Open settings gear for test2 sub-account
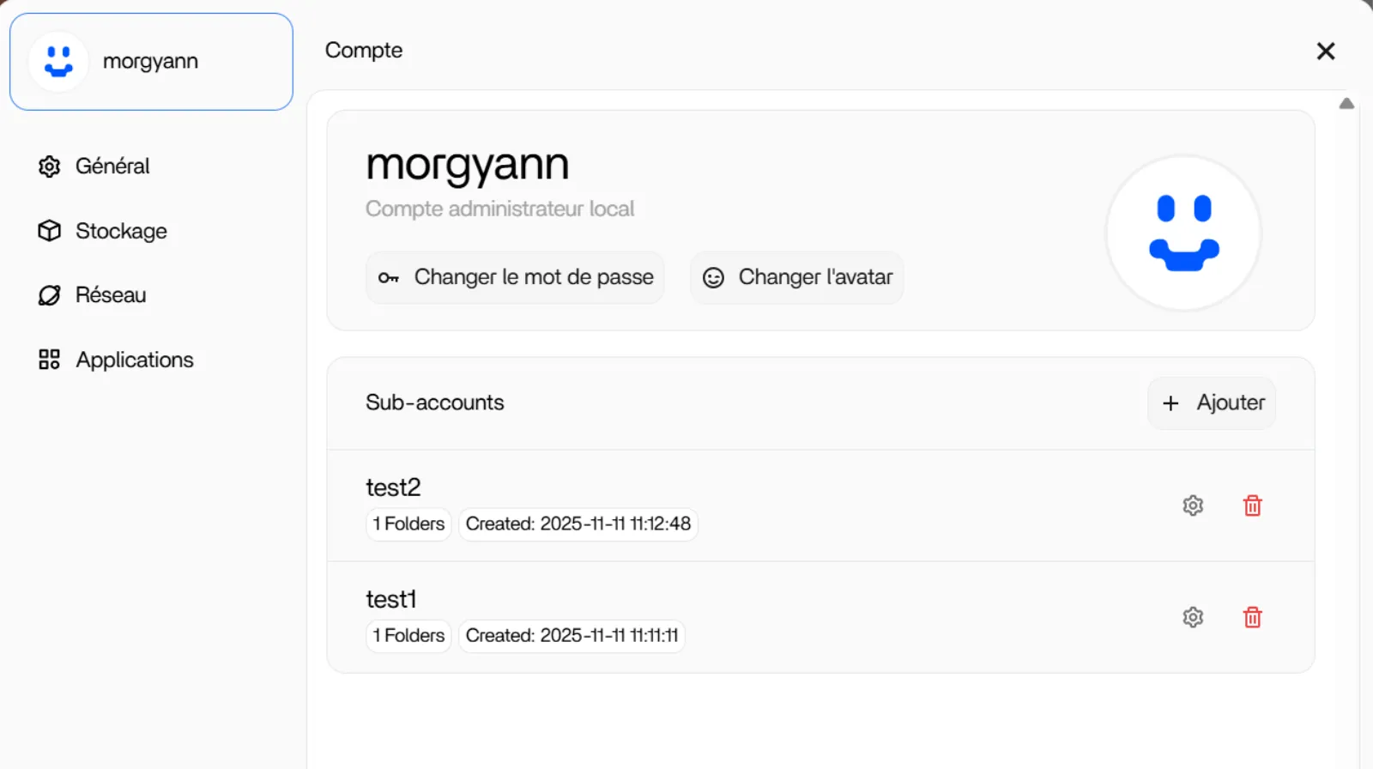The width and height of the screenshot is (1373, 769). tap(1193, 506)
